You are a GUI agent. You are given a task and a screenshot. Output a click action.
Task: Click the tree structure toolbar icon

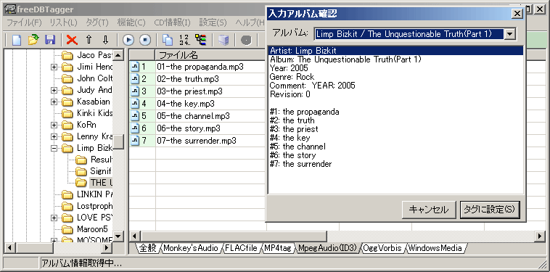tap(201, 40)
